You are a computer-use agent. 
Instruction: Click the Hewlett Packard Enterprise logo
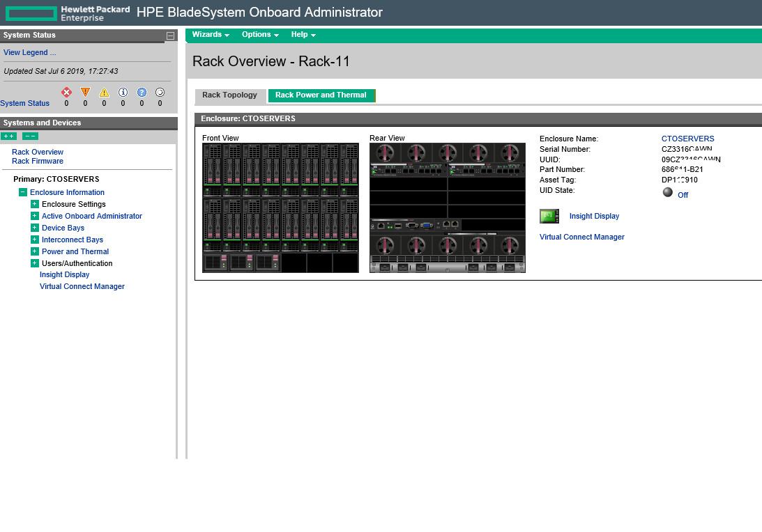tap(68, 13)
